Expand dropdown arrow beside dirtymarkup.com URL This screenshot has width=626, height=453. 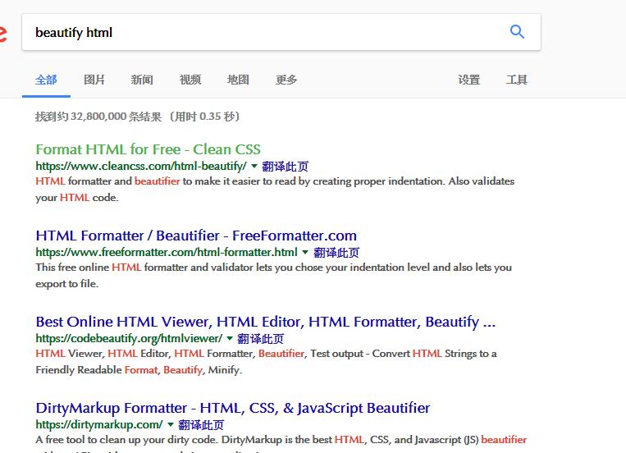click(171, 424)
